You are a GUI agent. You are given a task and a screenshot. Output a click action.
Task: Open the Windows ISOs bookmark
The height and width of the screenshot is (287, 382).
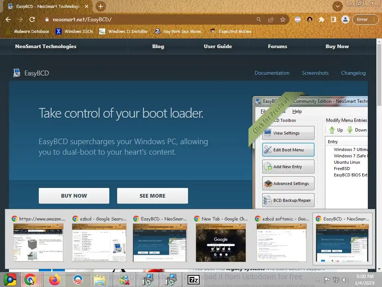[74, 31]
